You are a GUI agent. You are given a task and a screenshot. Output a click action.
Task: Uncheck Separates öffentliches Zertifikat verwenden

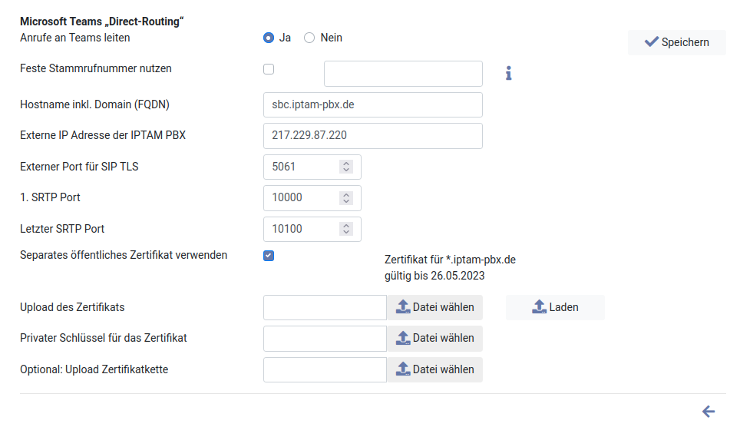click(269, 256)
